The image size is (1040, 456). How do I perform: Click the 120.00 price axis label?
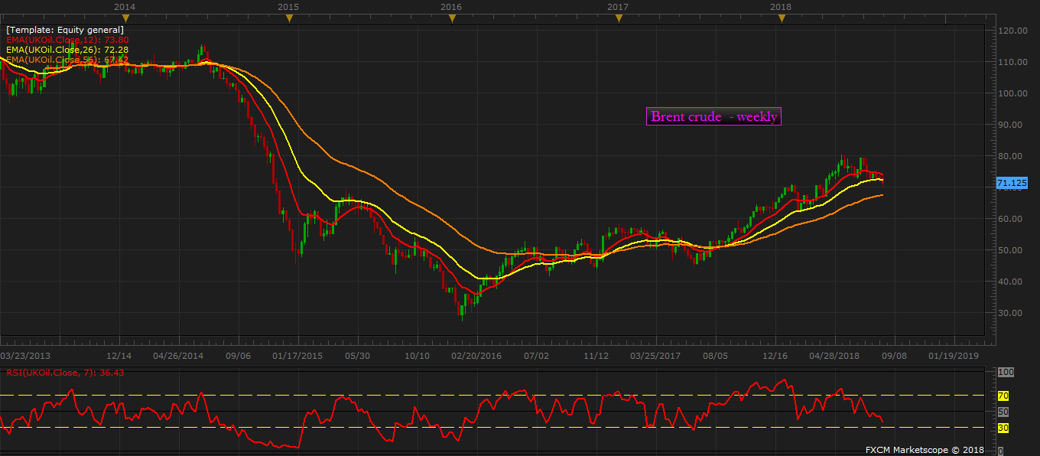point(1012,31)
